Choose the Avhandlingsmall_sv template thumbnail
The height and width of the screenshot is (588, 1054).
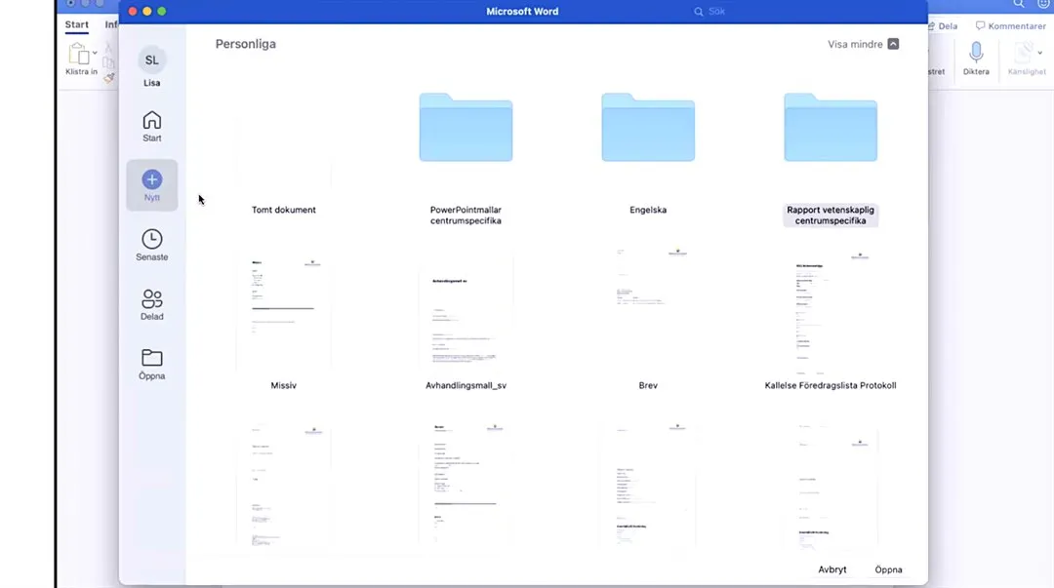466,312
